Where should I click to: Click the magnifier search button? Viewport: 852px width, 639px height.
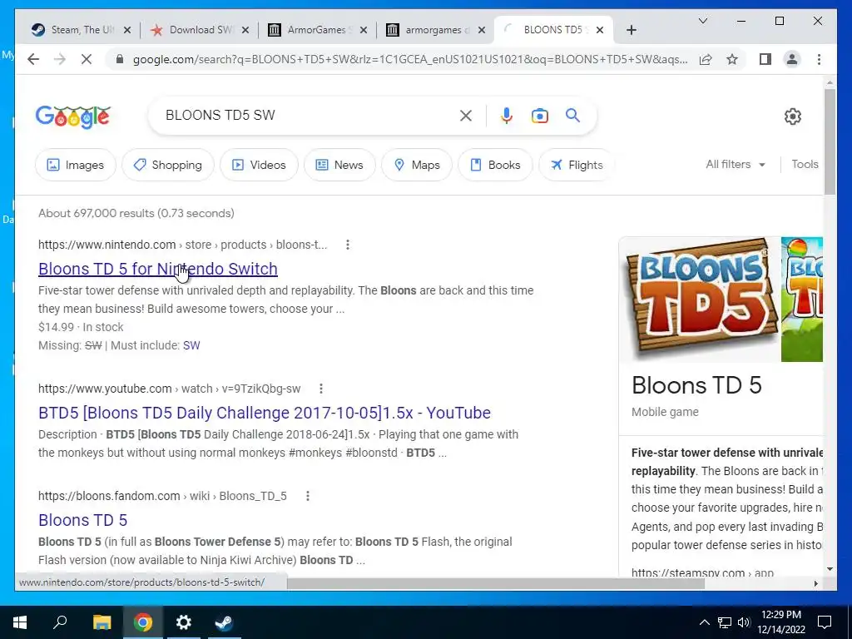click(572, 115)
